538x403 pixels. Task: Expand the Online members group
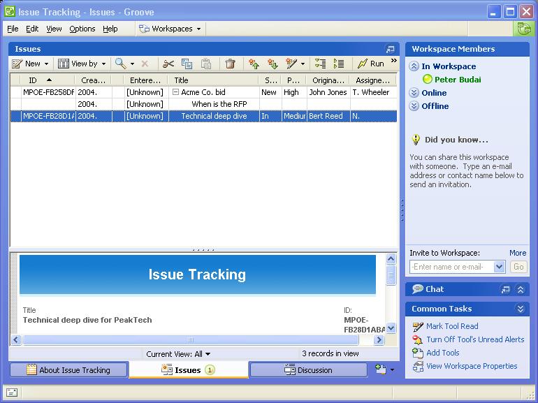coord(414,93)
